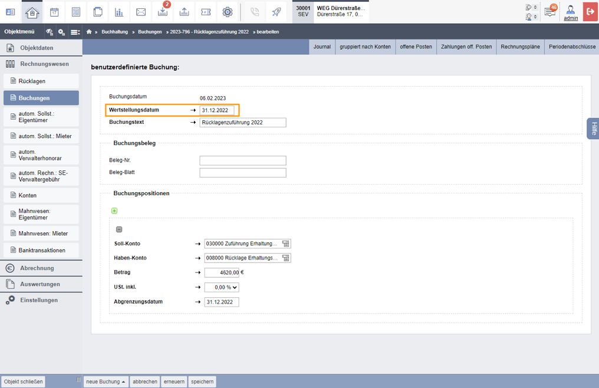Click the Betrag amount field
This screenshot has height=388, width=599.
(x=222, y=272)
